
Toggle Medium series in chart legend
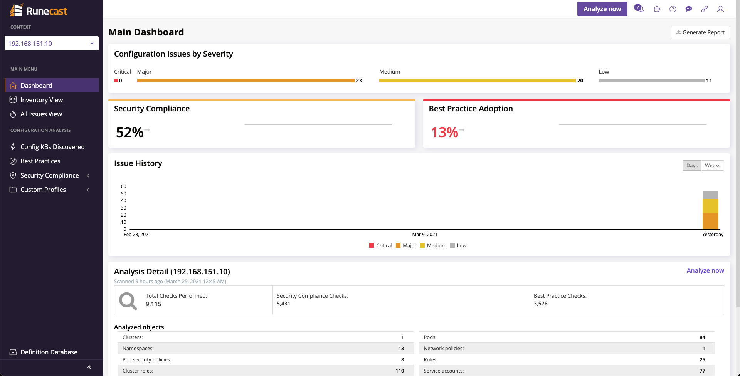433,245
